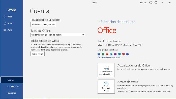Click the Publisher app icon
This screenshot has width=176, height=99.
[119, 54]
